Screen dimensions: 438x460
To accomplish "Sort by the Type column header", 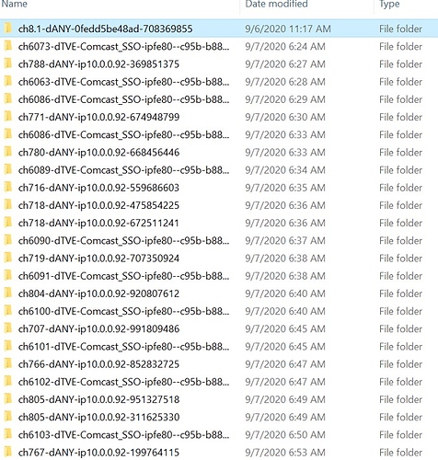I will coord(389,4).
